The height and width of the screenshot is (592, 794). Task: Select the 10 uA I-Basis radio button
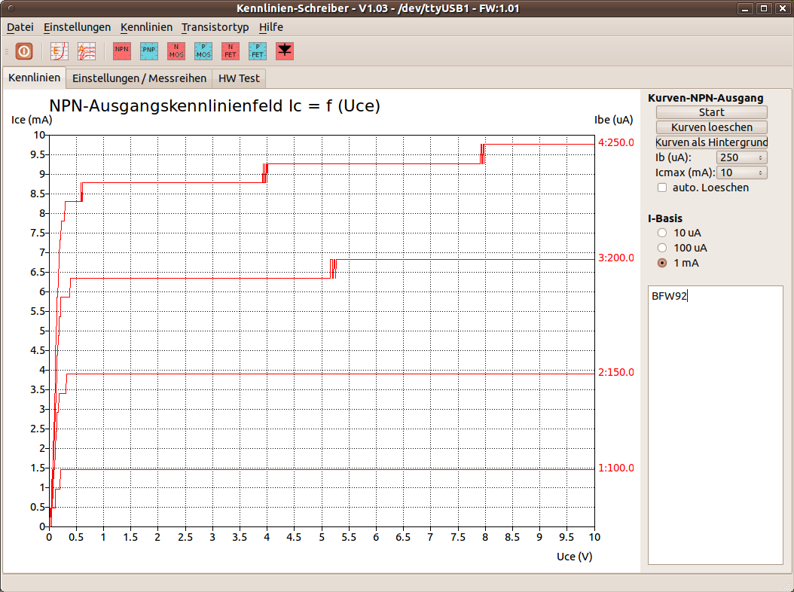662,233
